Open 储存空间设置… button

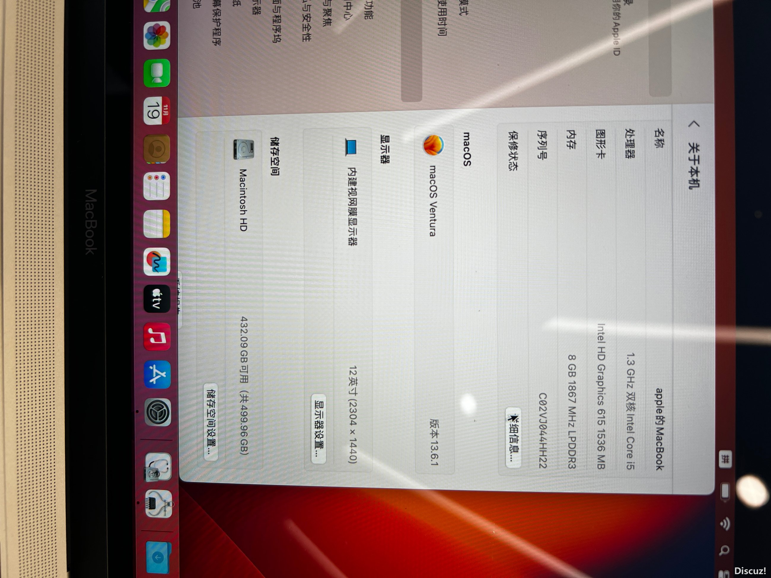[x=211, y=422]
